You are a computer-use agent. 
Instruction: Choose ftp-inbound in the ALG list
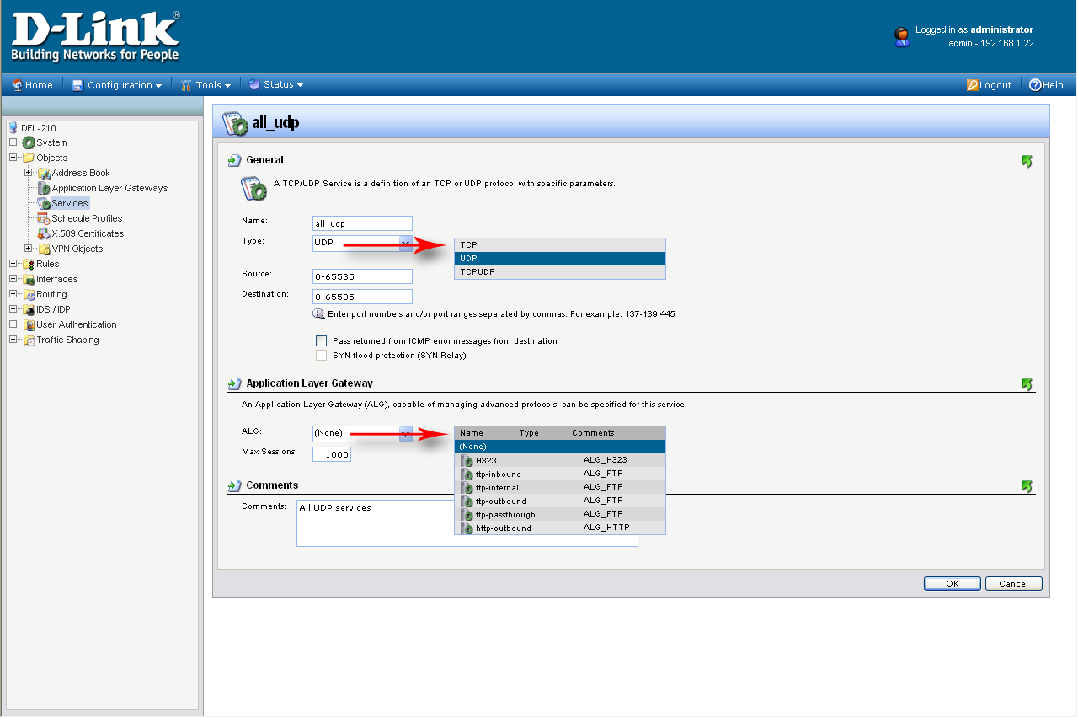[x=560, y=474]
